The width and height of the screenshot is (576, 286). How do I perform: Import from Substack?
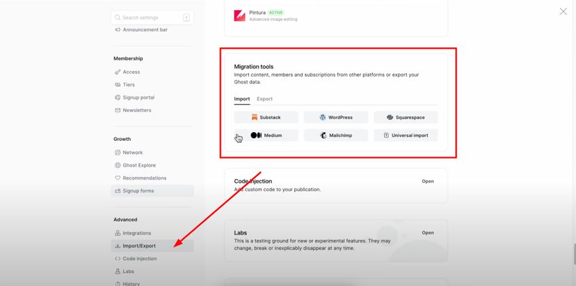tap(266, 117)
